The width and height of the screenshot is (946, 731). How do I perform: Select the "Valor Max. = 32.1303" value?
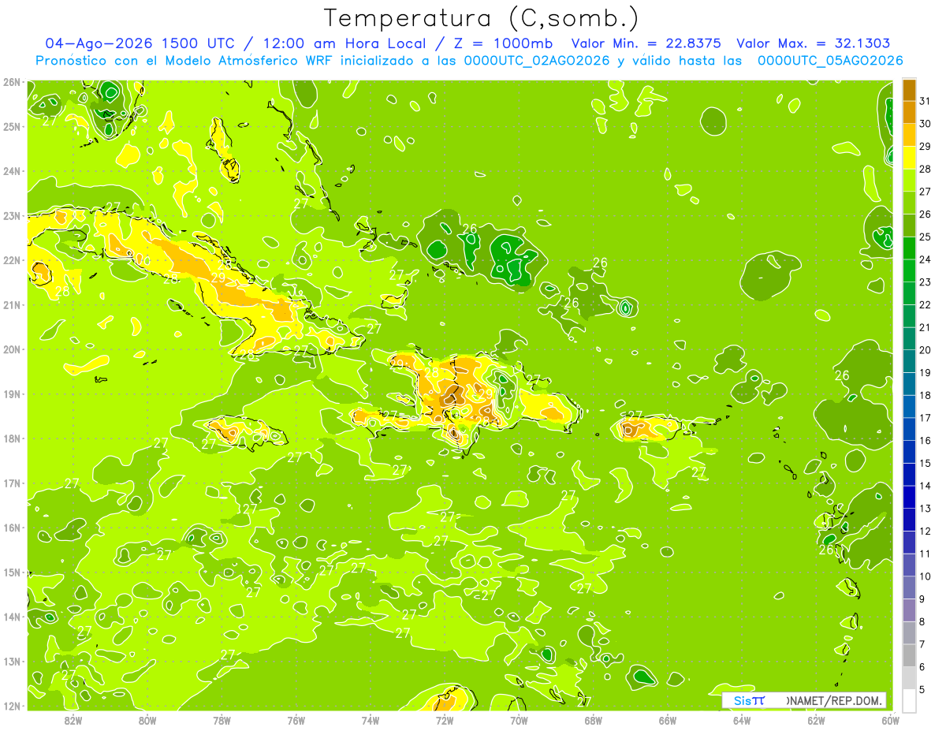(813, 43)
